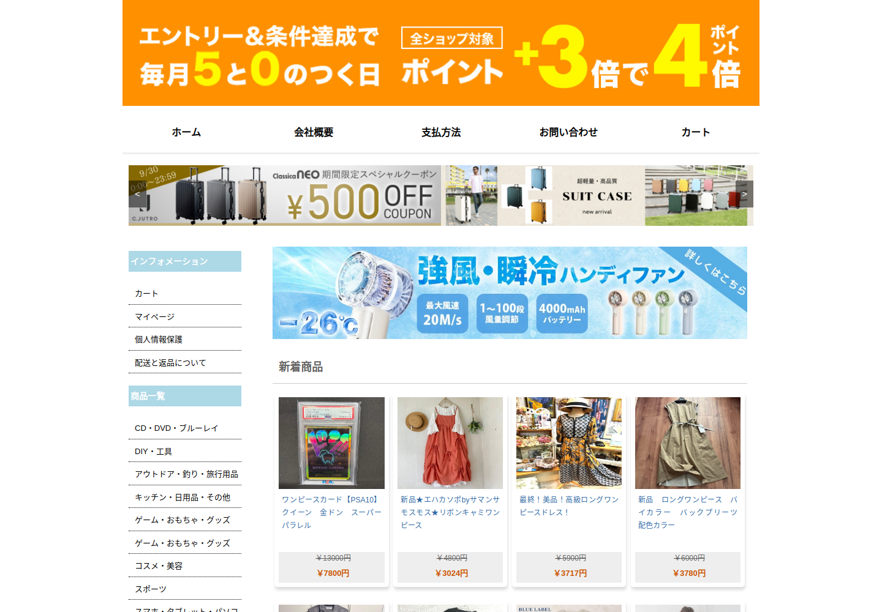This screenshot has height=612, width=882.
Task: Advance to next carousel banner slide
Action: [744, 194]
